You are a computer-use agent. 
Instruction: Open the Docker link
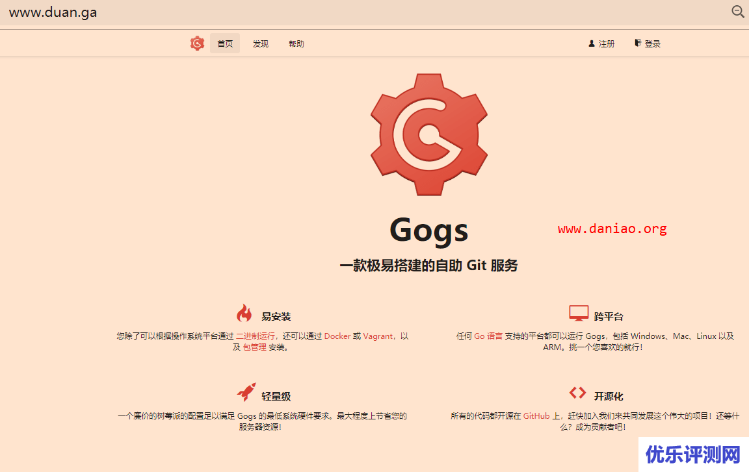coord(337,336)
